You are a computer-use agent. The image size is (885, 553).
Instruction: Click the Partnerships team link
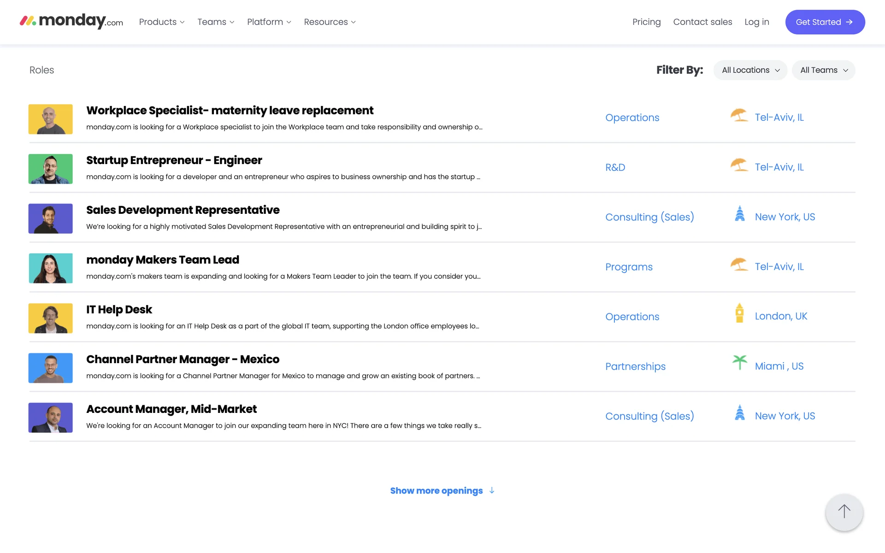click(x=635, y=366)
